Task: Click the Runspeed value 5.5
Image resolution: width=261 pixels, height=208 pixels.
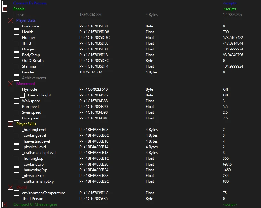Action: coord(225,107)
